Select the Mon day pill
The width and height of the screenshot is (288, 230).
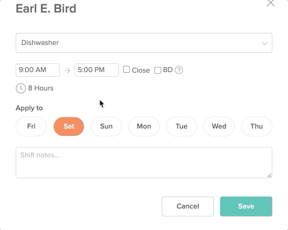[144, 126]
